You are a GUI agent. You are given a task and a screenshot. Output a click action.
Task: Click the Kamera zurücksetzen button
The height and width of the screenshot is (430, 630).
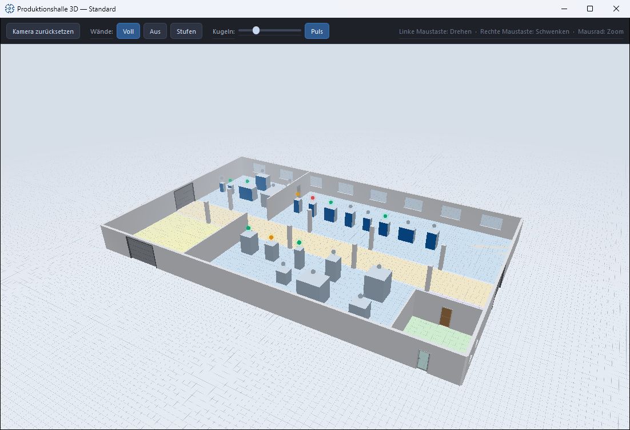(x=43, y=31)
